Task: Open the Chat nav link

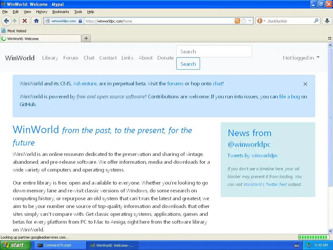Action: click(x=89, y=58)
